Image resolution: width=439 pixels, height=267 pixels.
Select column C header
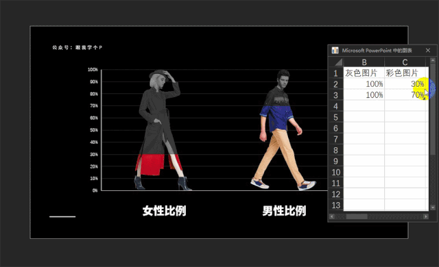[405, 62]
